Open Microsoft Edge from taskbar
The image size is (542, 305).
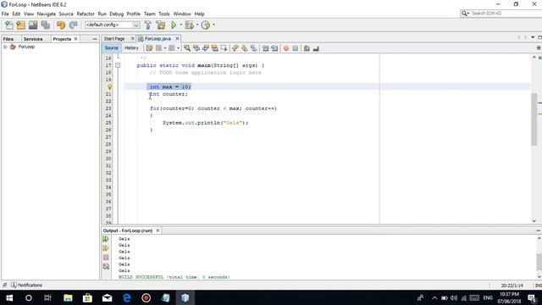(x=127, y=297)
